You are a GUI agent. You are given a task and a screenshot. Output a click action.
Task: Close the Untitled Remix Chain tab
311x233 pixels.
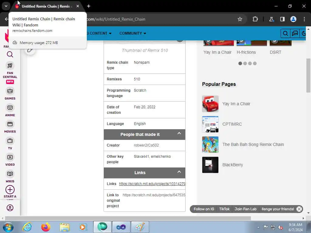click(x=78, y=6)
